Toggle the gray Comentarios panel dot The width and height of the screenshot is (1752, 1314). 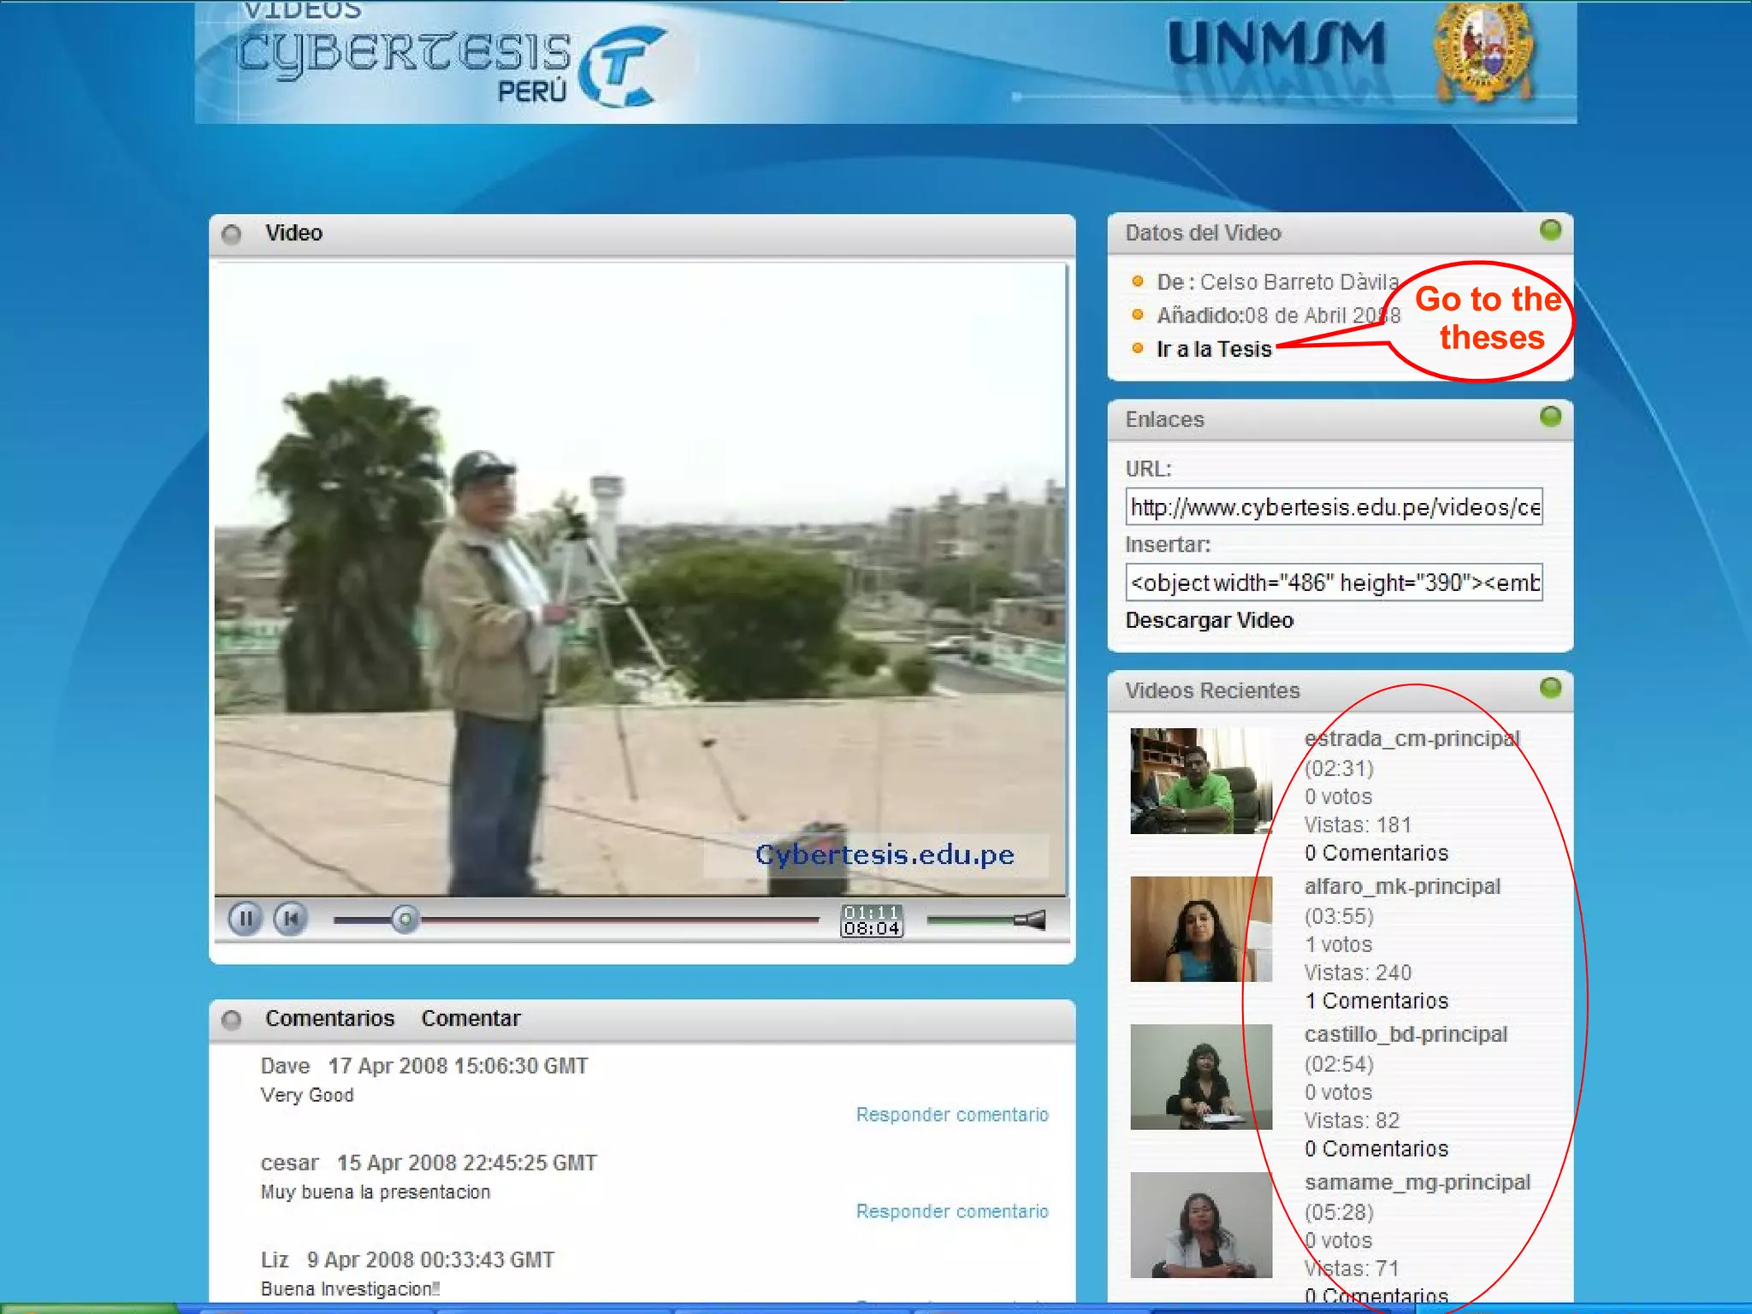(x=231, y=1019)
